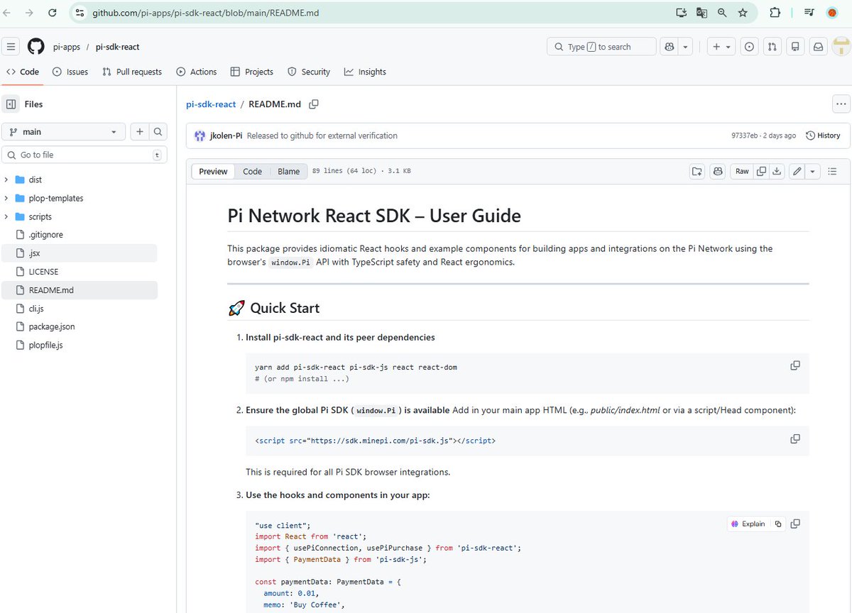Edit this file with the pencil icon

(x=797, y=171)
